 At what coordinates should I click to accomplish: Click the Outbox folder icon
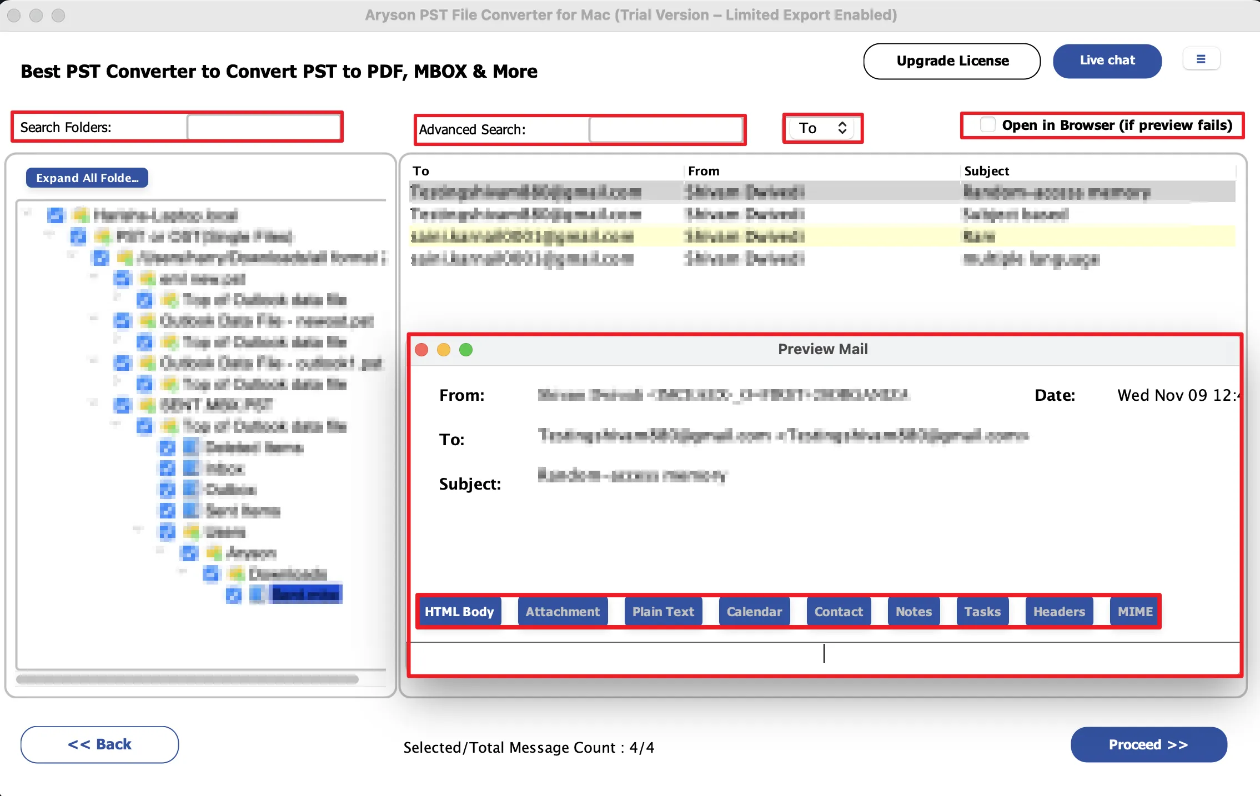191,489
